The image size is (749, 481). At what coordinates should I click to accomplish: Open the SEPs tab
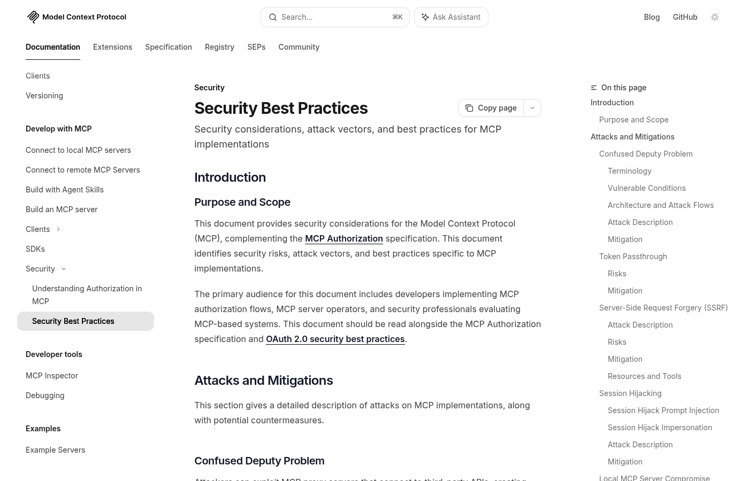(256, 47)
